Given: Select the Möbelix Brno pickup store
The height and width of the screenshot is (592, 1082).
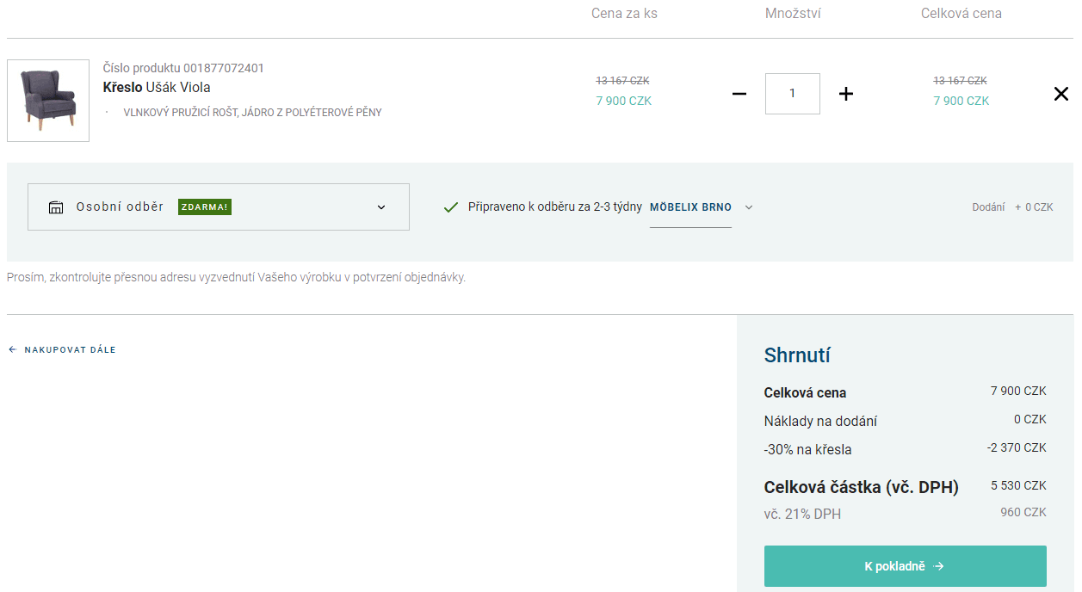Looking at the screenshot, I should [690, 207].
